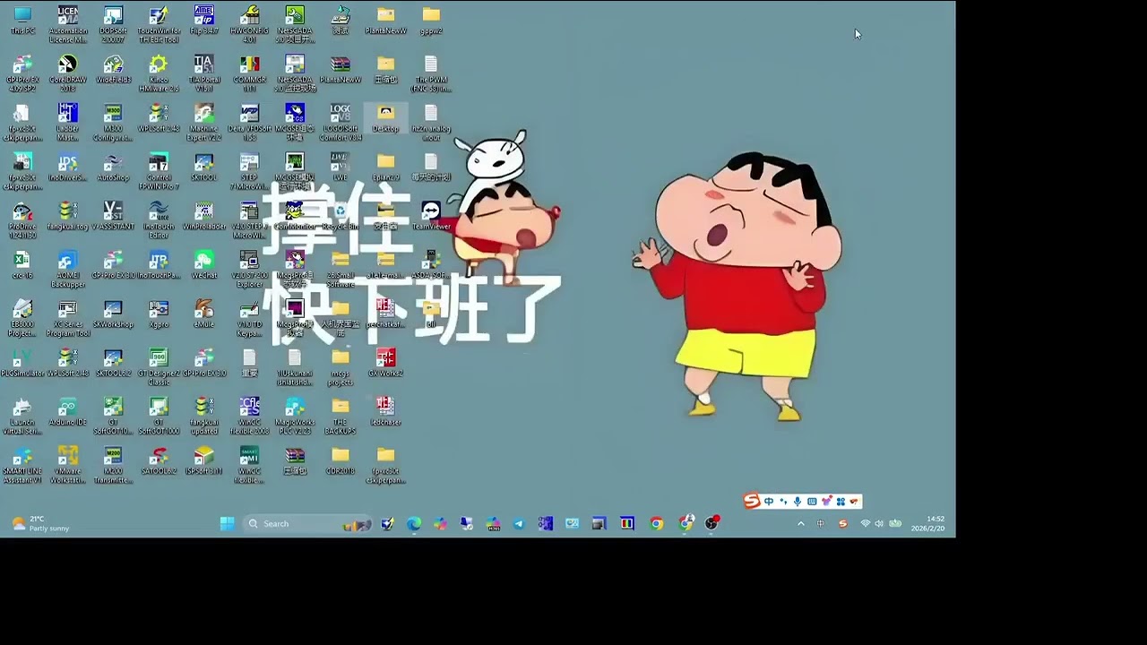Open Telegram from the taskbar
This screenshot has width=1147, height=645.
[519, 523]
